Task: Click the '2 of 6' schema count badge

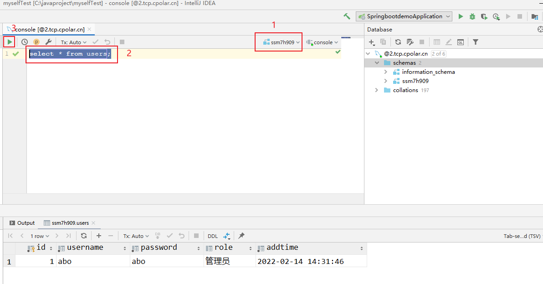Action: click(438, 54)
